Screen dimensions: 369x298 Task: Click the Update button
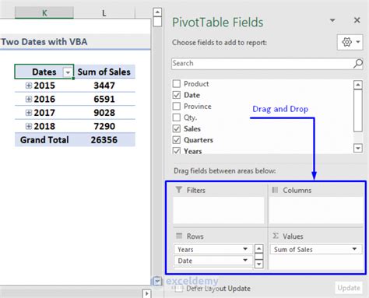[349, 288]
